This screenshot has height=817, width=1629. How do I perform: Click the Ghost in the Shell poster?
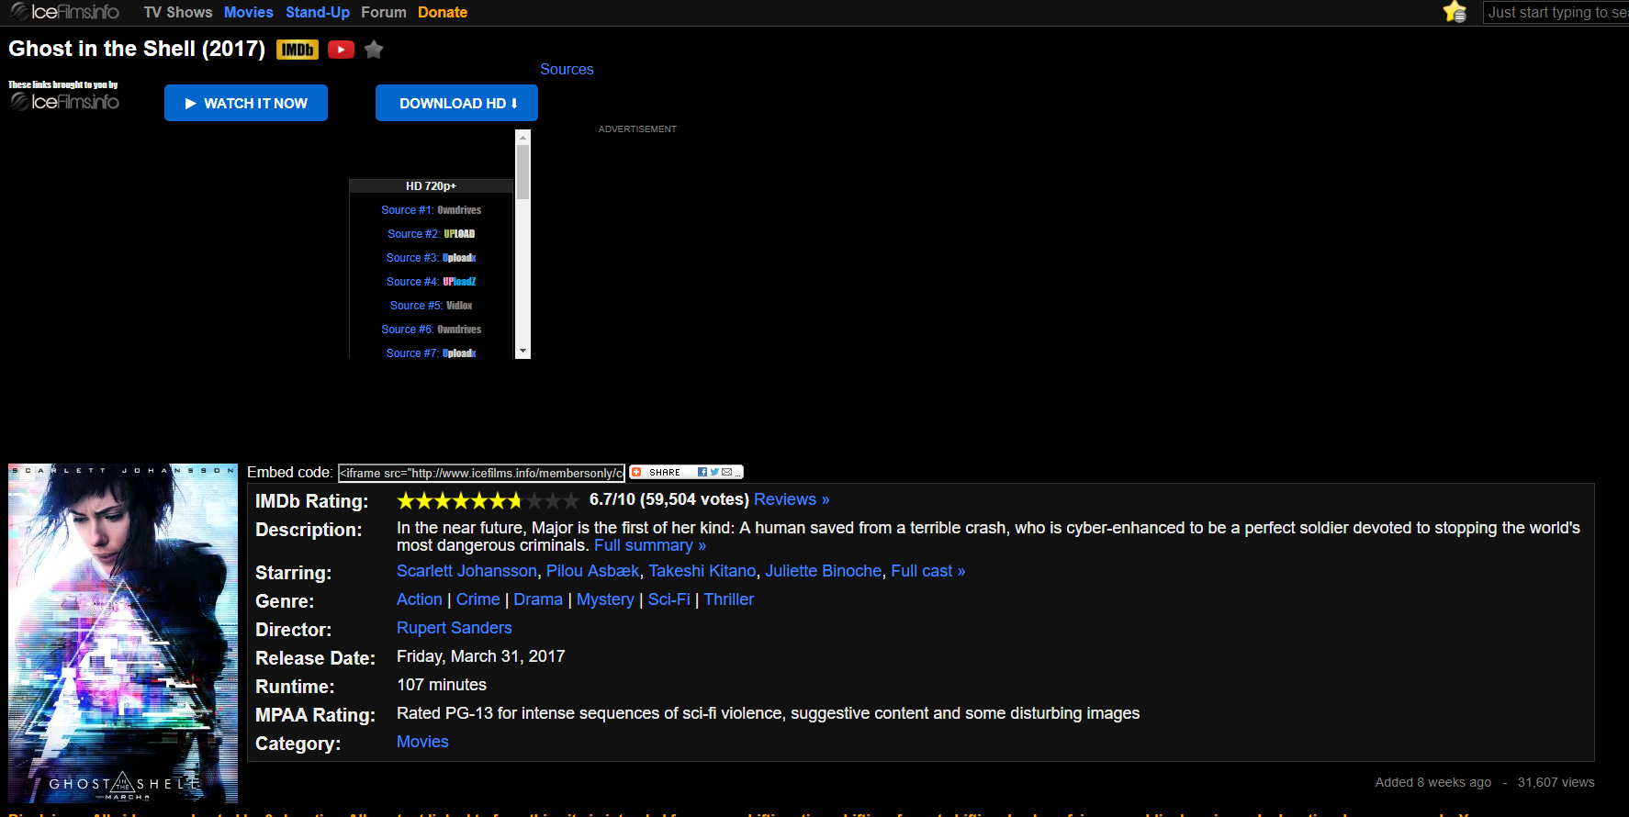click(123, 633)
